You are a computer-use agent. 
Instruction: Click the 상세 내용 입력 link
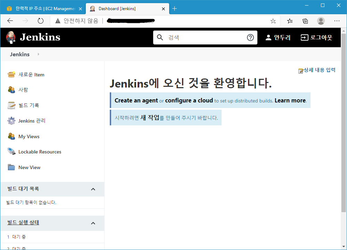[320, 70]
